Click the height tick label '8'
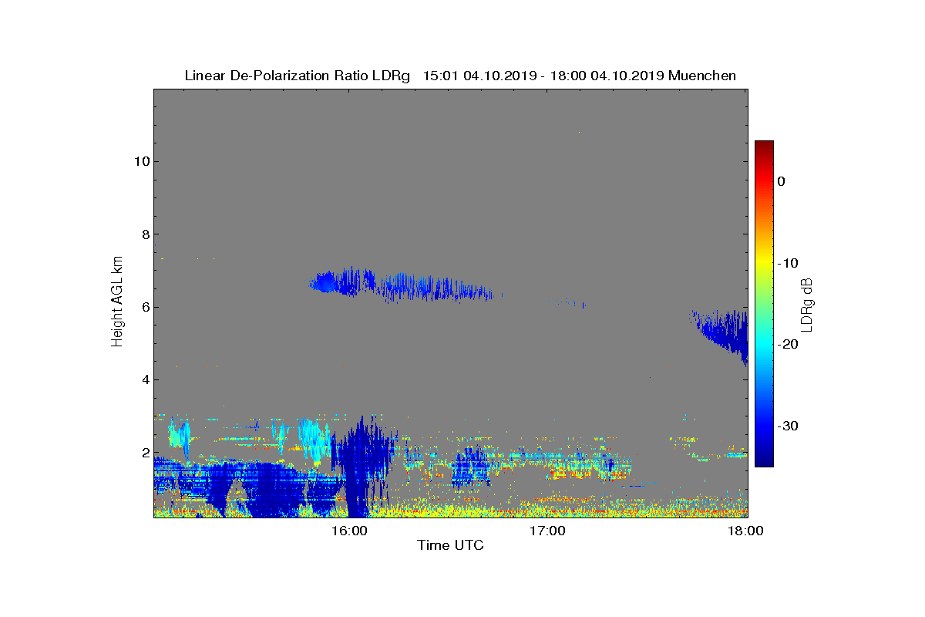 (145, 234)
